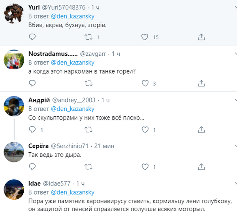237x214 pixels.
Task: Like Yuri's tweet with 15 likes
Action: coord(145,37)
